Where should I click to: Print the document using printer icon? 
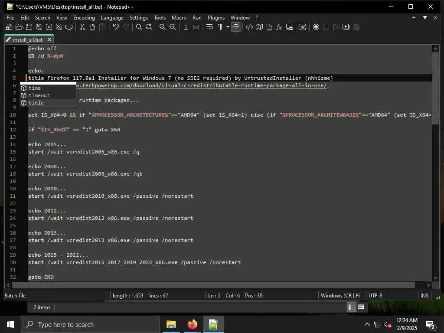click(69, 27)
